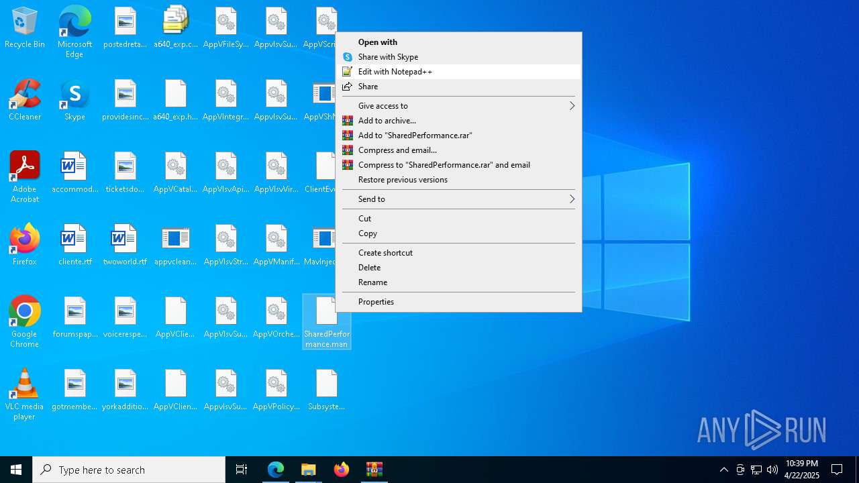Select the Subsyste... file icon
This screenshot has height=483, width=859.
click(x=326, y=390)
